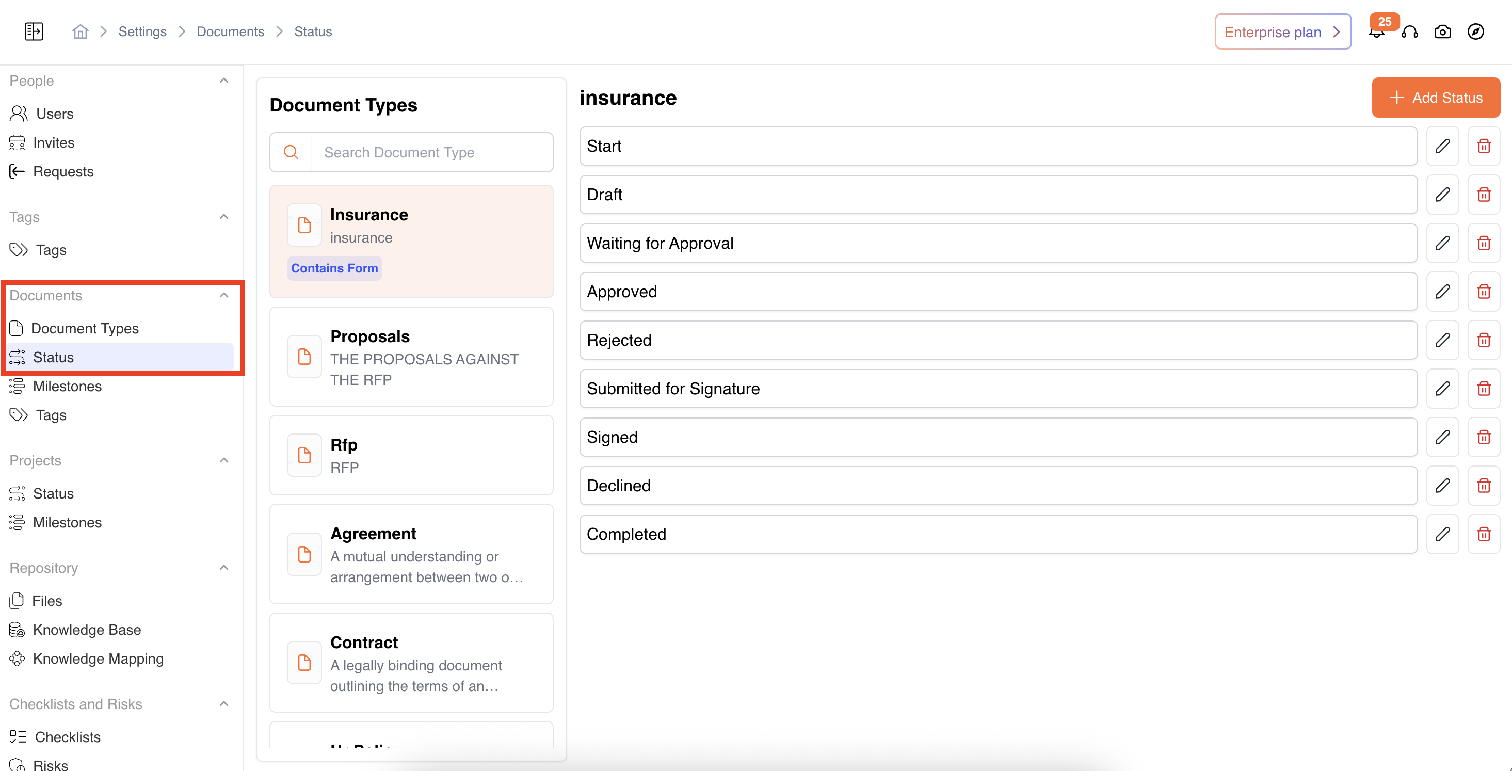Click the edit pencil for Draft status
The width and height of the screenshot is (1512, 771).
(1442, 195)
